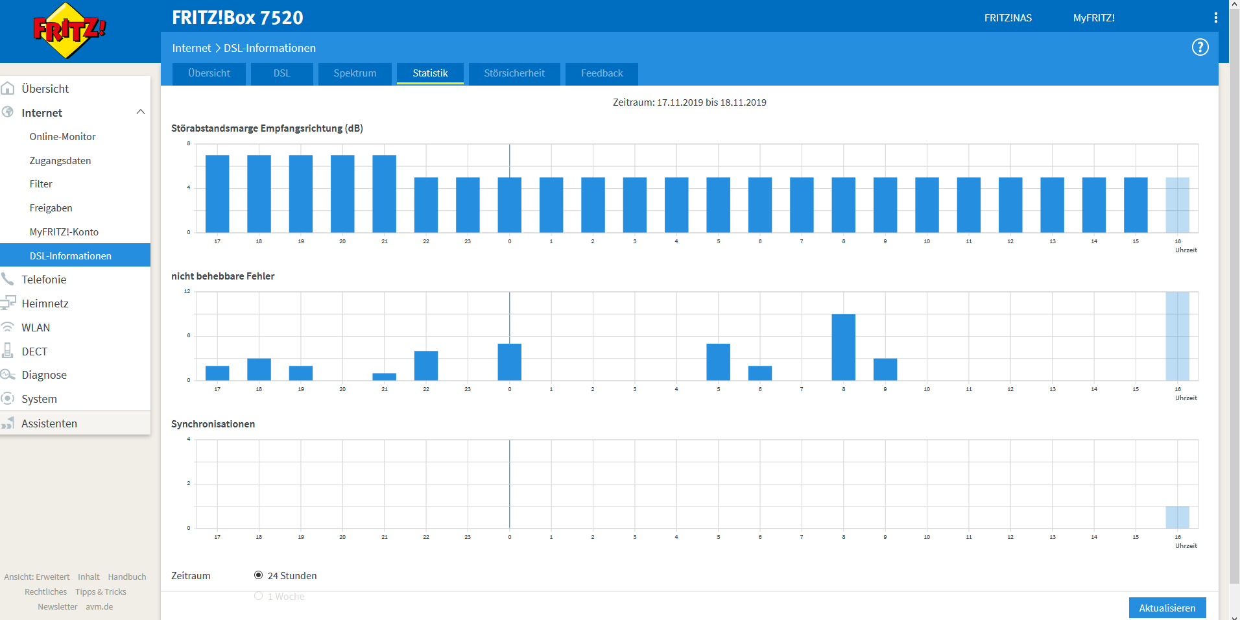Click the 0 o'clock bar in nicht behebbare Fehler
Screen dimensions: 1240x620
(509, 362)
